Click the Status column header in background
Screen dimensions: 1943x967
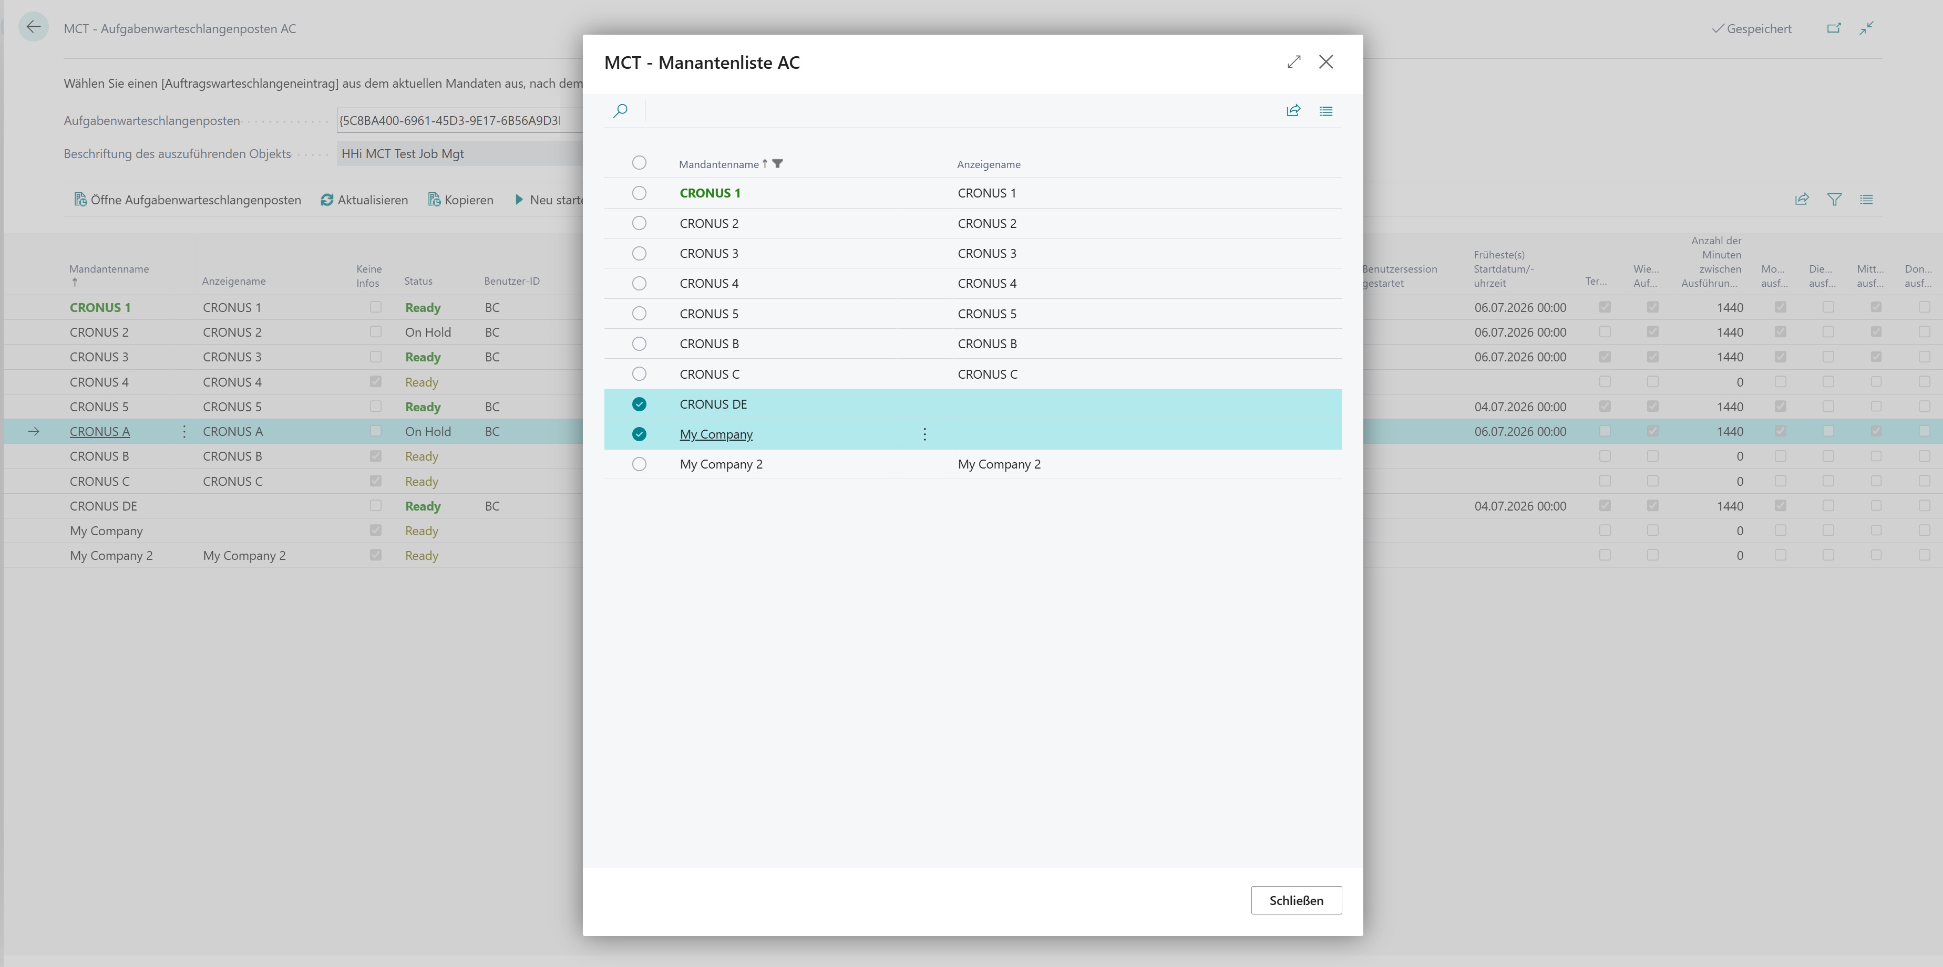[418, 281]
